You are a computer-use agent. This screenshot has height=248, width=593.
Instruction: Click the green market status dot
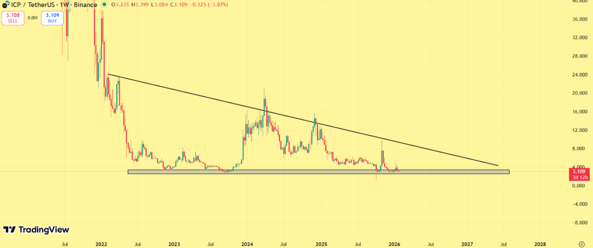[x=103, y=3]
